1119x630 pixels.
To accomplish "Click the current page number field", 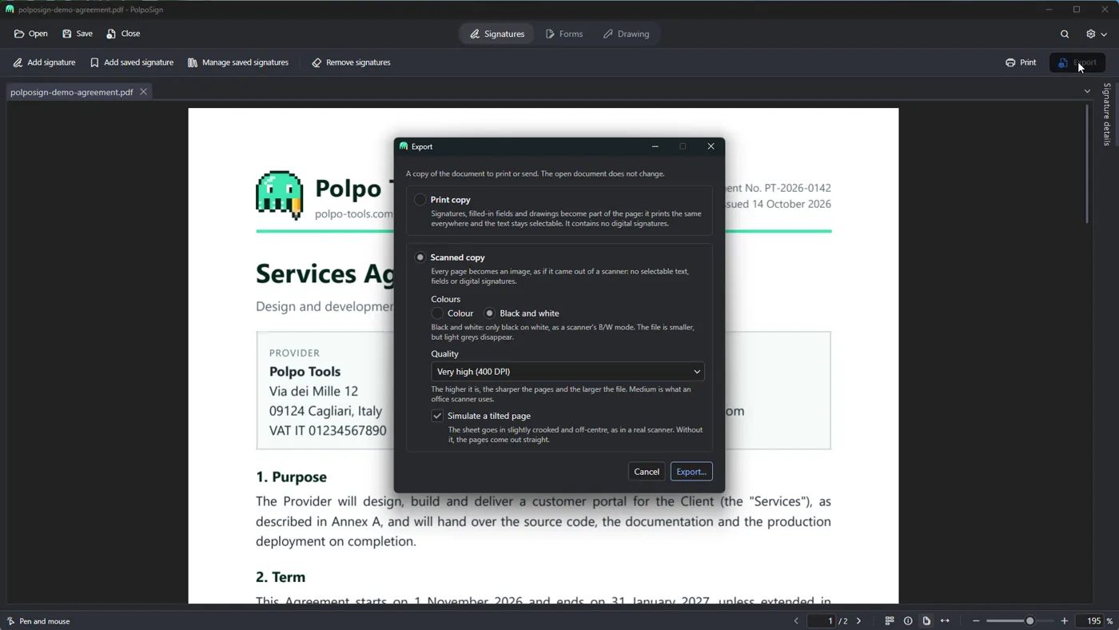I will (822, 621).
